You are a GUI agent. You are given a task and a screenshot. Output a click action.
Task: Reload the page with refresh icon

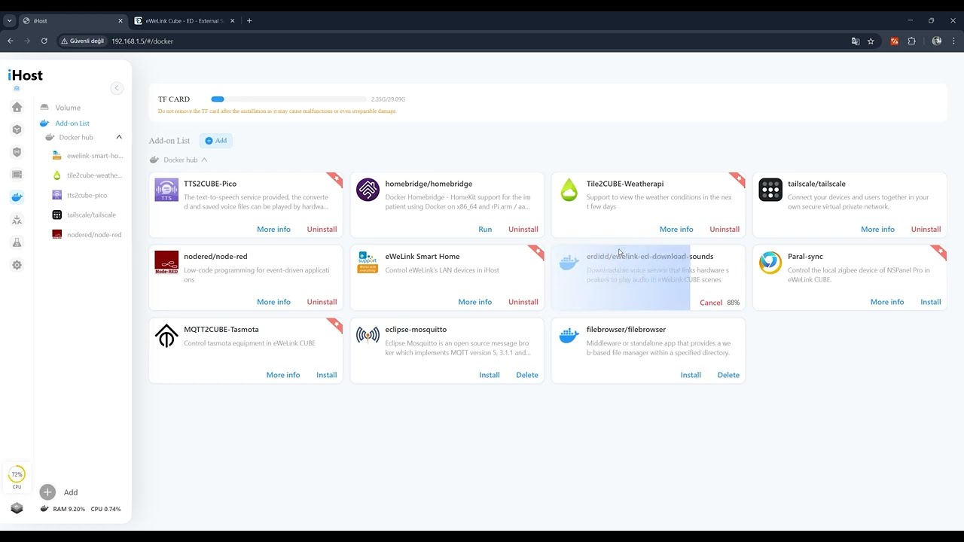[44, 41]
